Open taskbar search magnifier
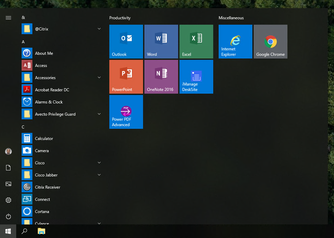This screenshot has height=238, width=334. 25,231
